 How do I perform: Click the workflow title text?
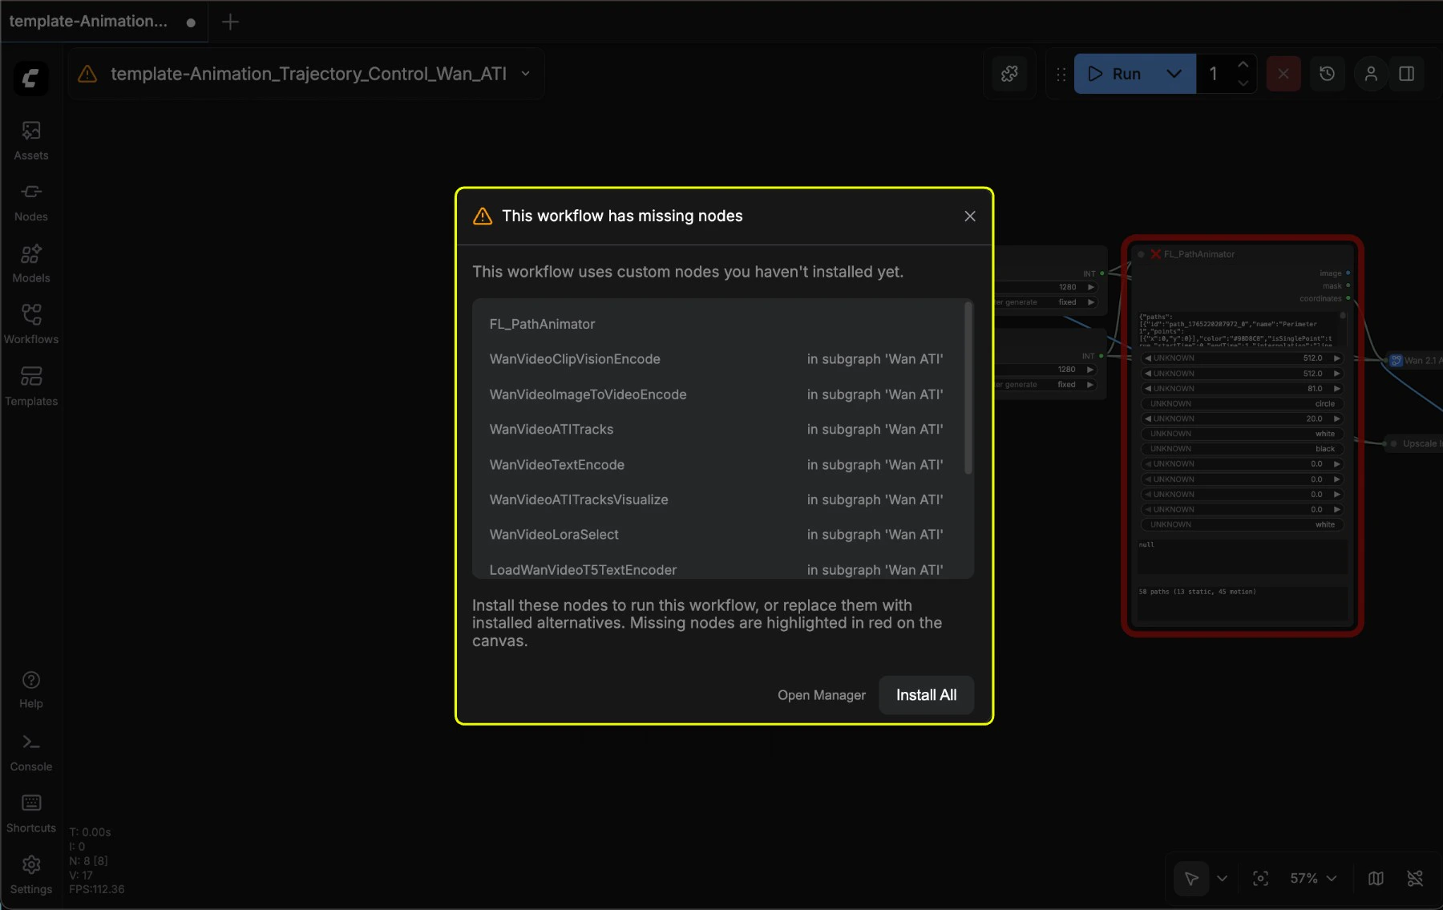309,74
